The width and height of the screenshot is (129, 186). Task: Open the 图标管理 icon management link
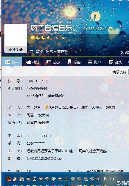(x=123, y=183)
